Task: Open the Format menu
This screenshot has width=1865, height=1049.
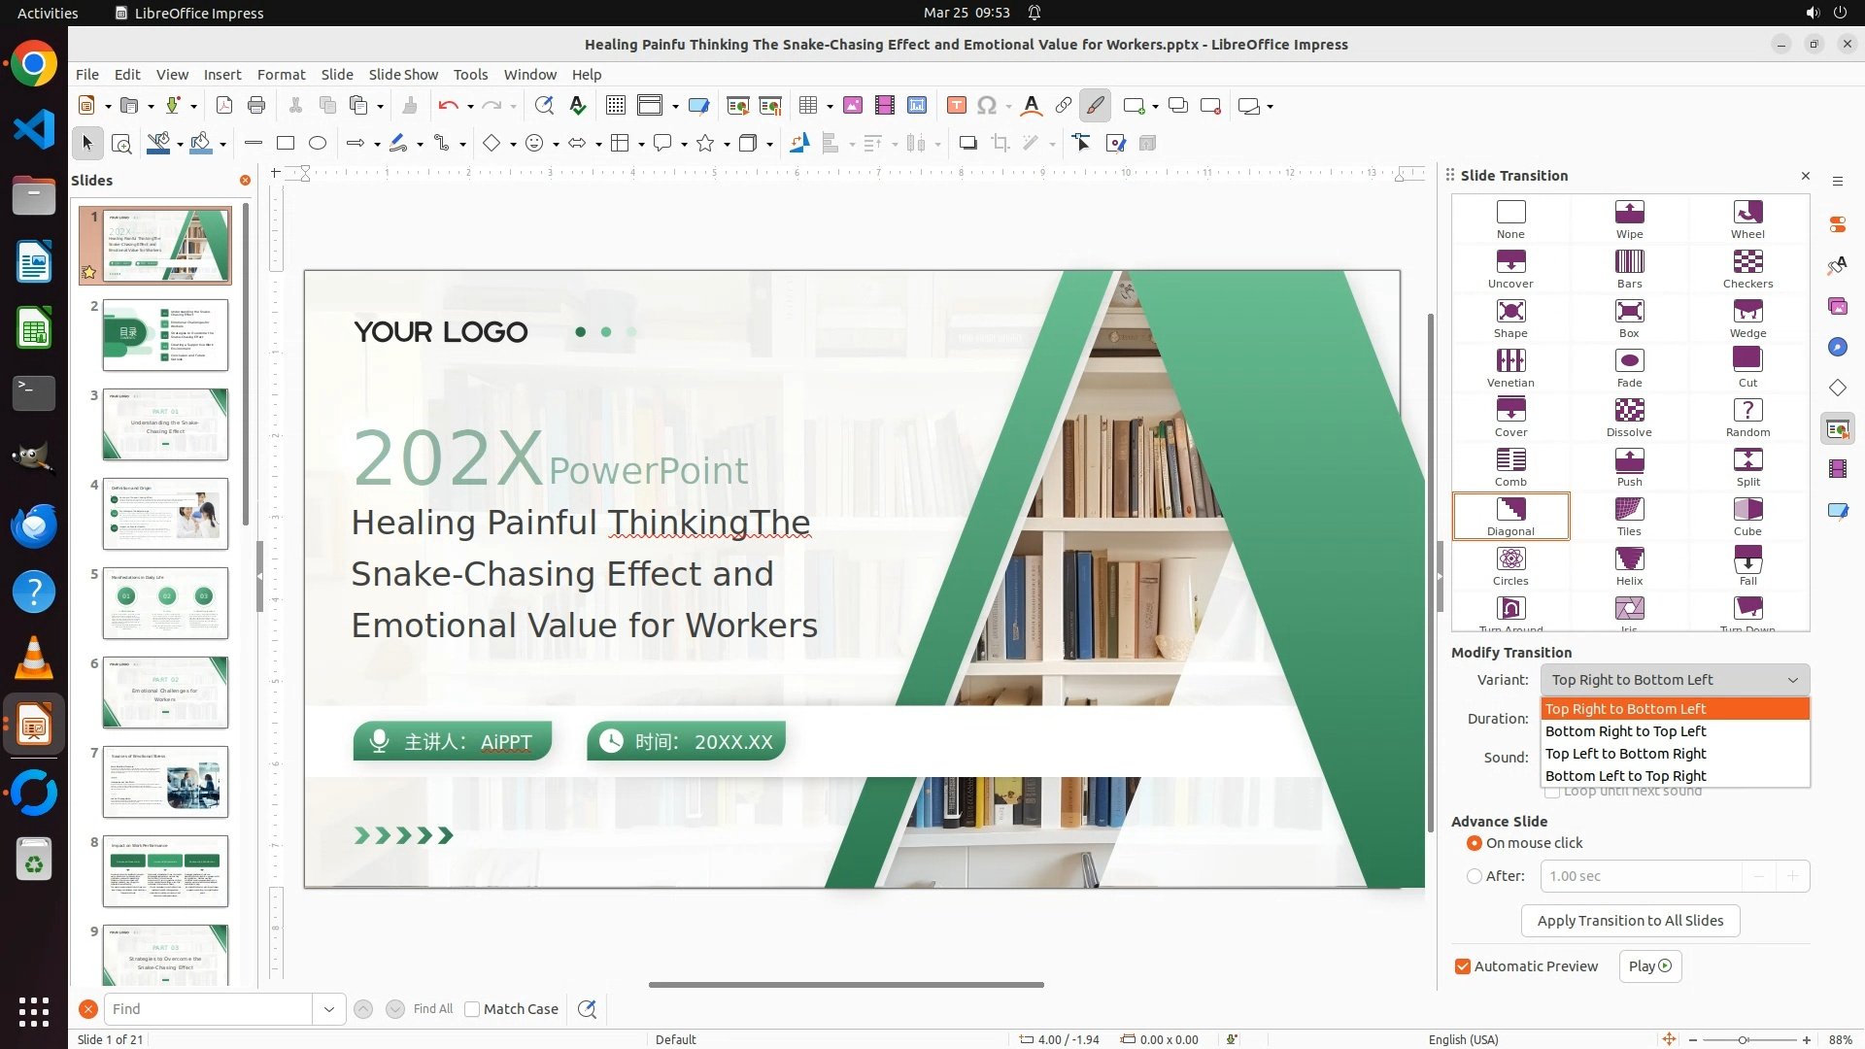Action: coord(281,75)
